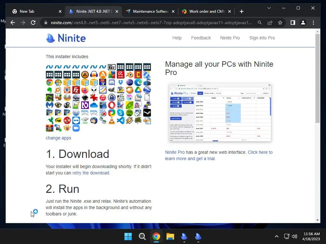Click the TeamViewer icon
The image size is (326, 244).
76,120
